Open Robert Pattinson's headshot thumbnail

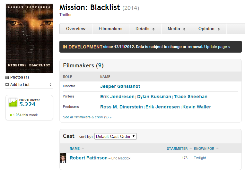tap(63, 158)
